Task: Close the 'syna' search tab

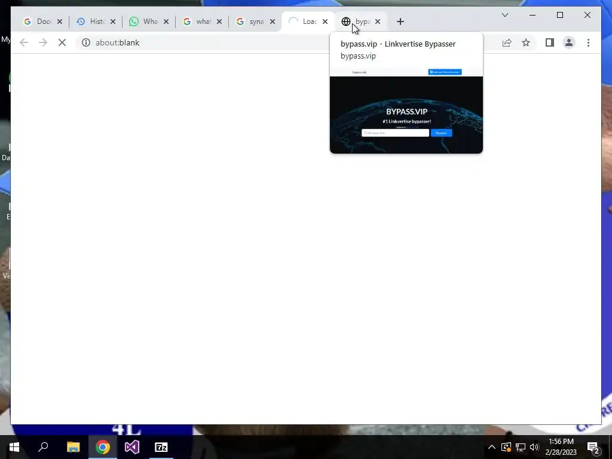Action: tap(273, 22)
